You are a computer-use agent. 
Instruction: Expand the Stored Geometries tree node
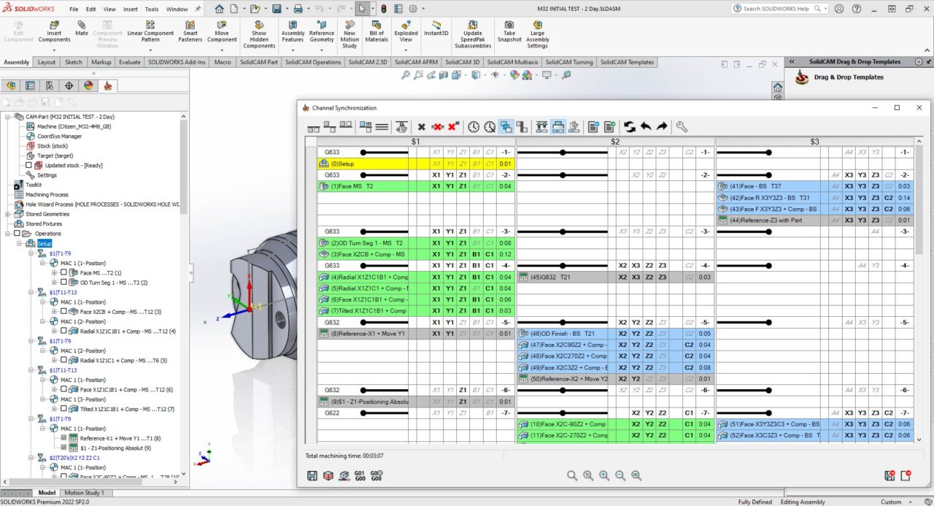click(8, 214)
